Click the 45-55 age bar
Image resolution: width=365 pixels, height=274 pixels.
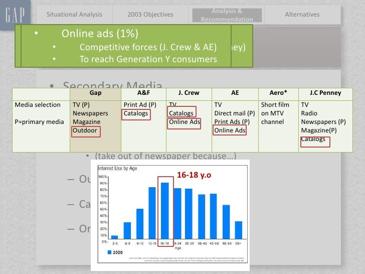point(214,216)
